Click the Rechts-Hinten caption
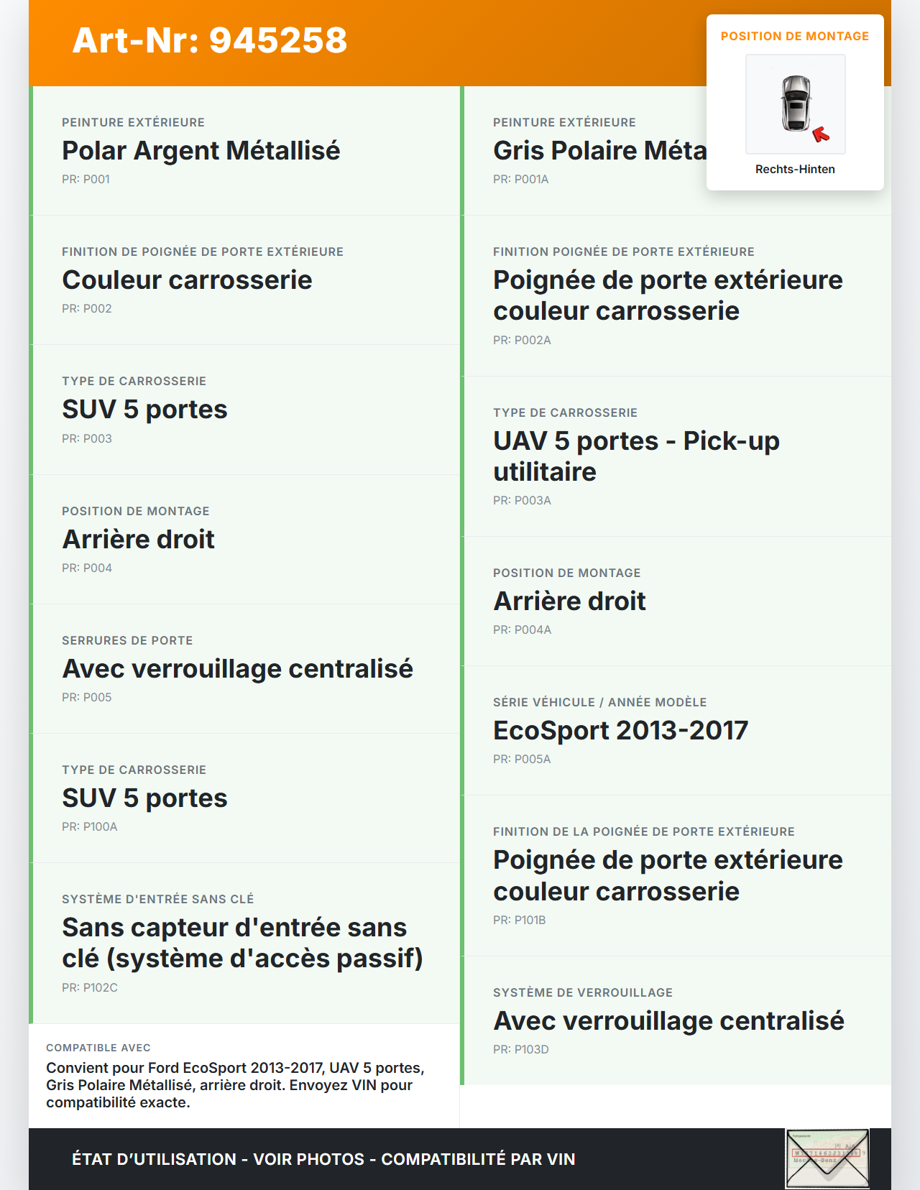 pos(795,170)
